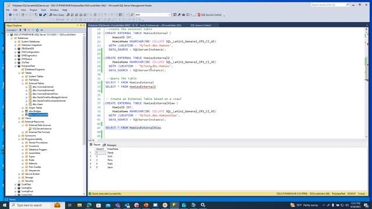Open the Tools menu
Viewport: 372px width, 209px height.
(44, 10)
